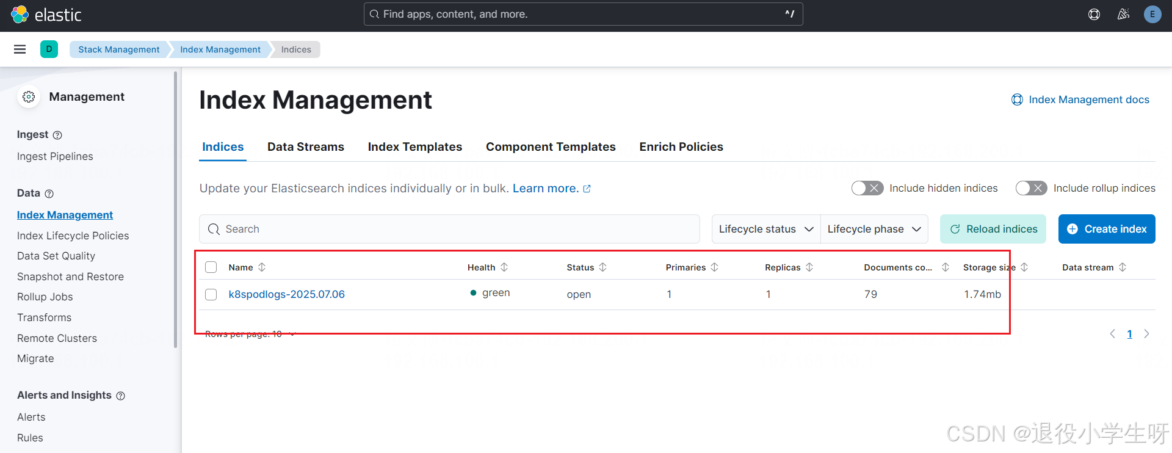Click help icon next to Ingest
The height and width of the screenshot is (453, 1172).
[57, 135]
